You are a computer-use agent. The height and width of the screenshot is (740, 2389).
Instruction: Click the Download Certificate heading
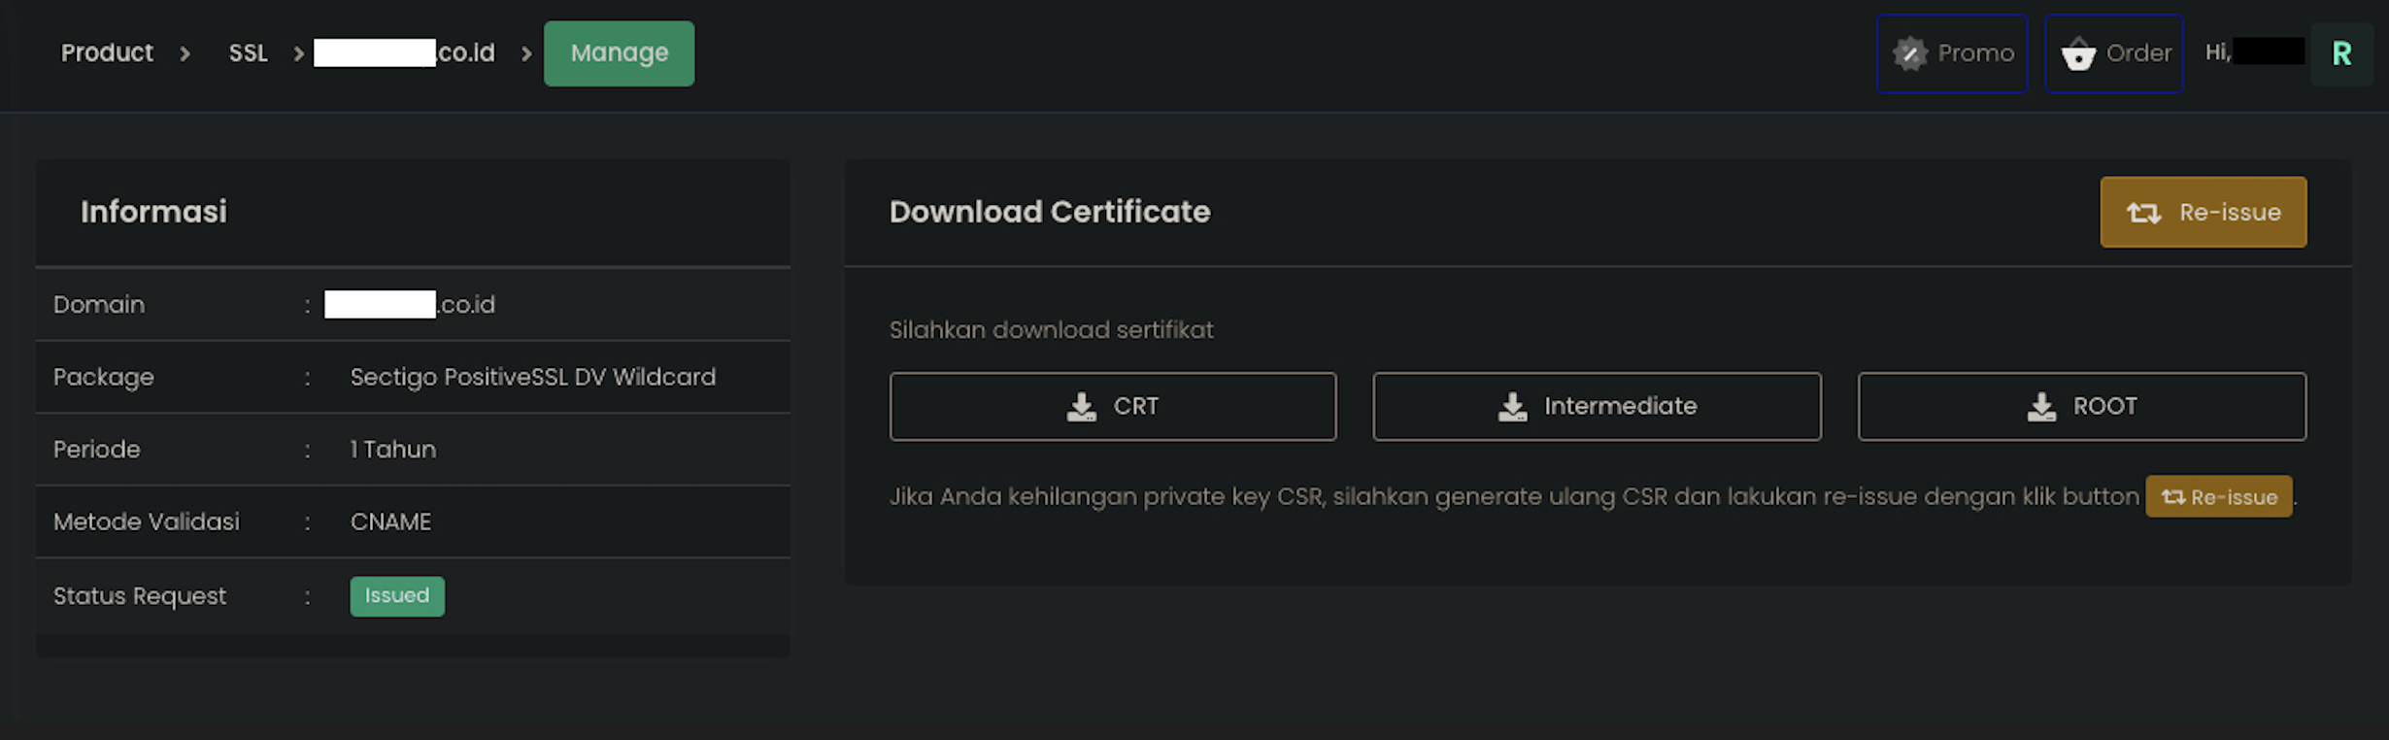tap(1050, 212)
